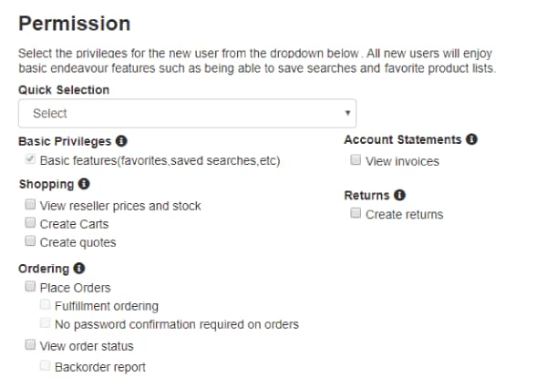The width and height of the screenshot is (547, 388).
Task: Enable the Create returns checkbox
Action: point(356,214)
